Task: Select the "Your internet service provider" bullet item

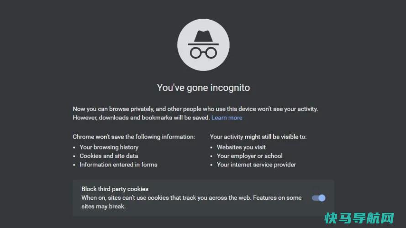Action: [256, 165]
